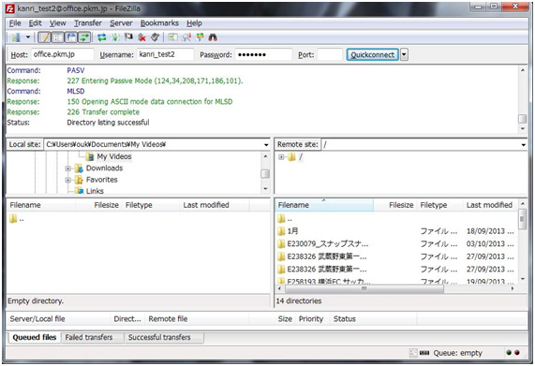Open the Remote site path dropdown
Viewport: 535px width, 366px height.
pyautogui.click(x=524, y=144)
